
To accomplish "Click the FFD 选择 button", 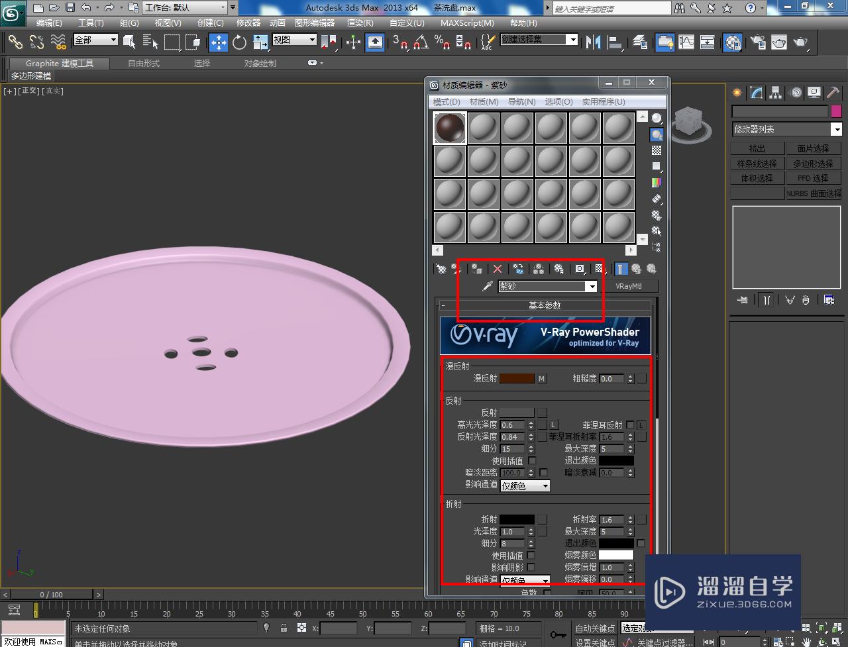I will tap(814, 178).
